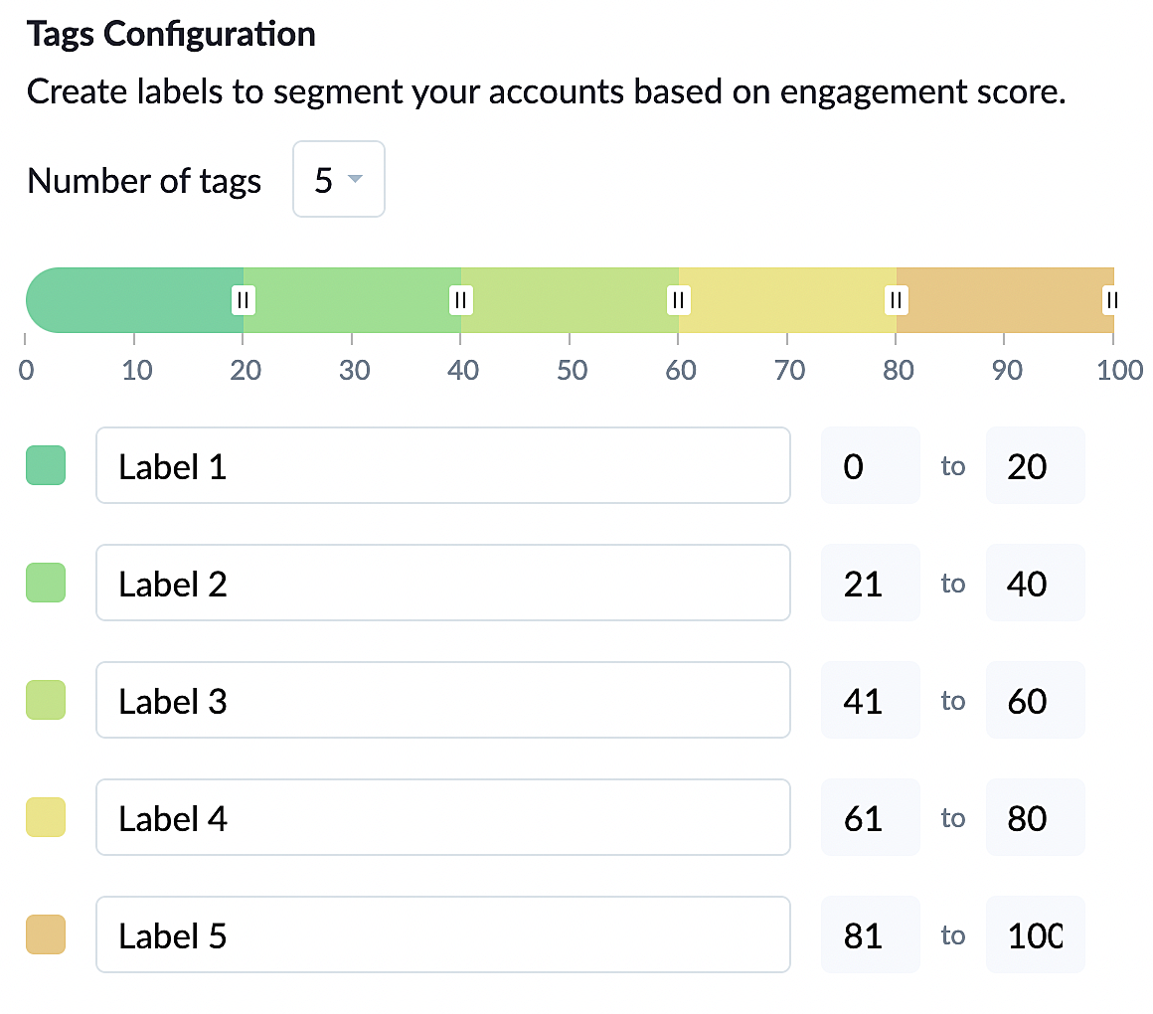
Task: Click the Label 1 upper bound 20
Action: [1034, 465]
